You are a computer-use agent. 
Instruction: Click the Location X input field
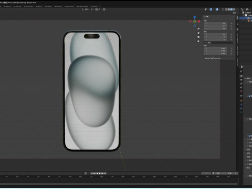215,23
